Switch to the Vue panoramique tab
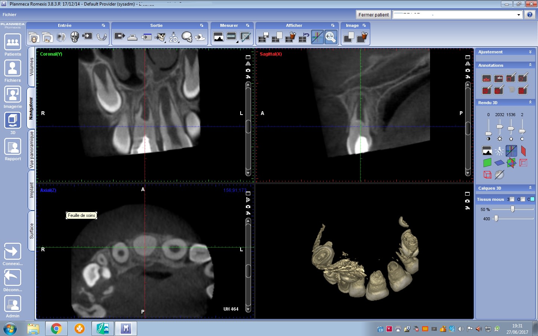The width and height of the screenshot is (538, 336). tap(32, 149)
